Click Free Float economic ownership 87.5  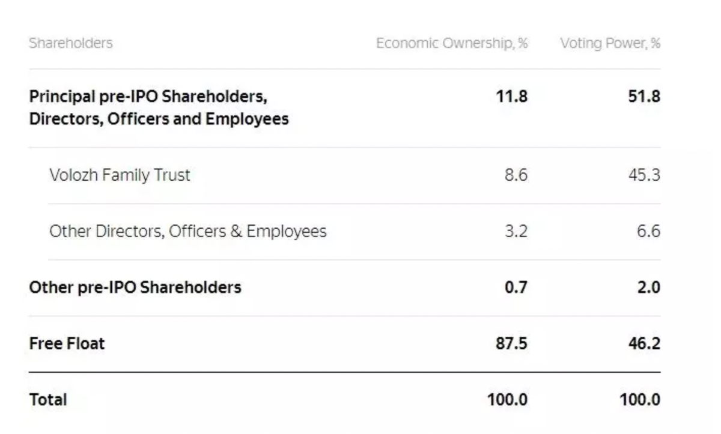(x=511, y=343)
